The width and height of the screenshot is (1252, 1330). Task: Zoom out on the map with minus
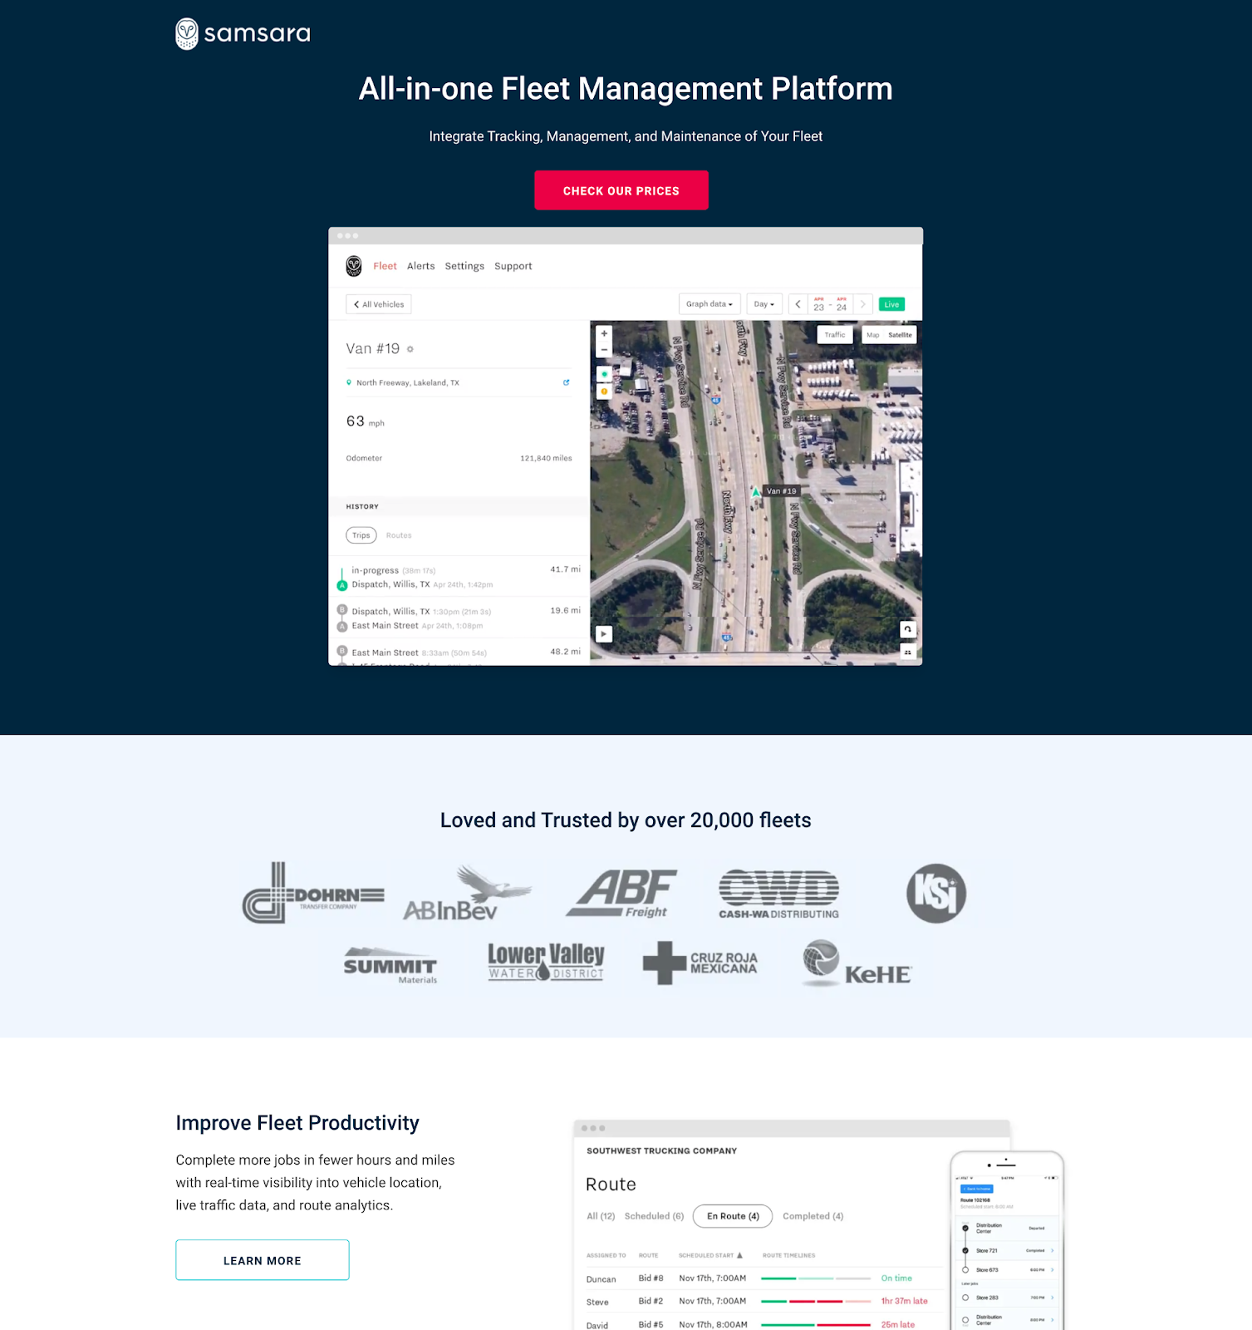[605, 350]
